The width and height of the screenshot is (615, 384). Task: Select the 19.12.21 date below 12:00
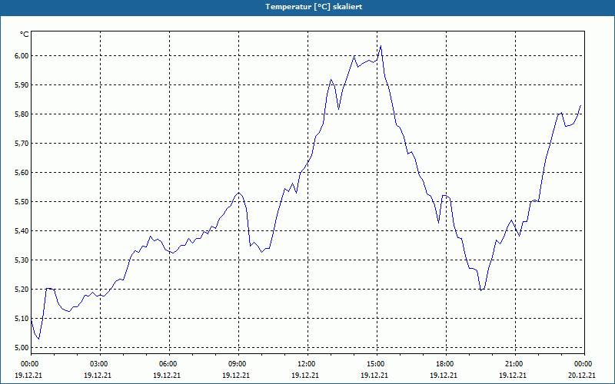coord(304,375)
